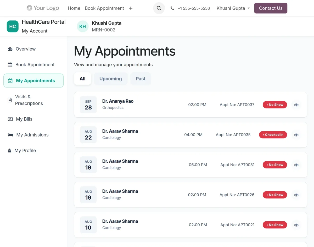The width and height of the screenshot is (314, 247).
Task: Click the My Appointments page heading
Action: (x=125, y=51)
